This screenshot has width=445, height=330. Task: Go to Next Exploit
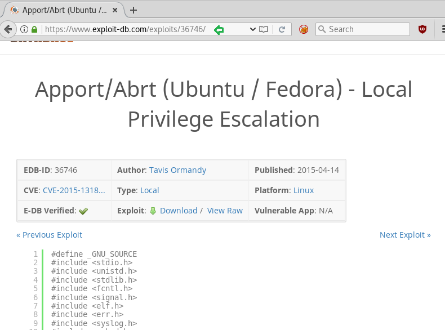tap(405, 235)
